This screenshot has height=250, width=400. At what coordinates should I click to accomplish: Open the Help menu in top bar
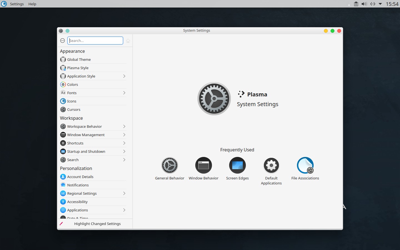[32, 4]
